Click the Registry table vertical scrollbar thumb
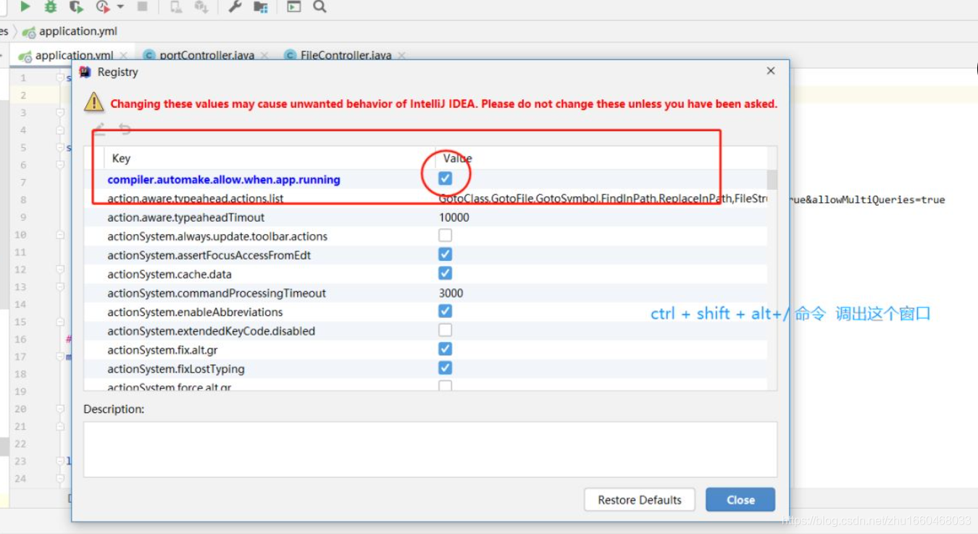Viewport: 978px width, 534px height. (772, 180)
